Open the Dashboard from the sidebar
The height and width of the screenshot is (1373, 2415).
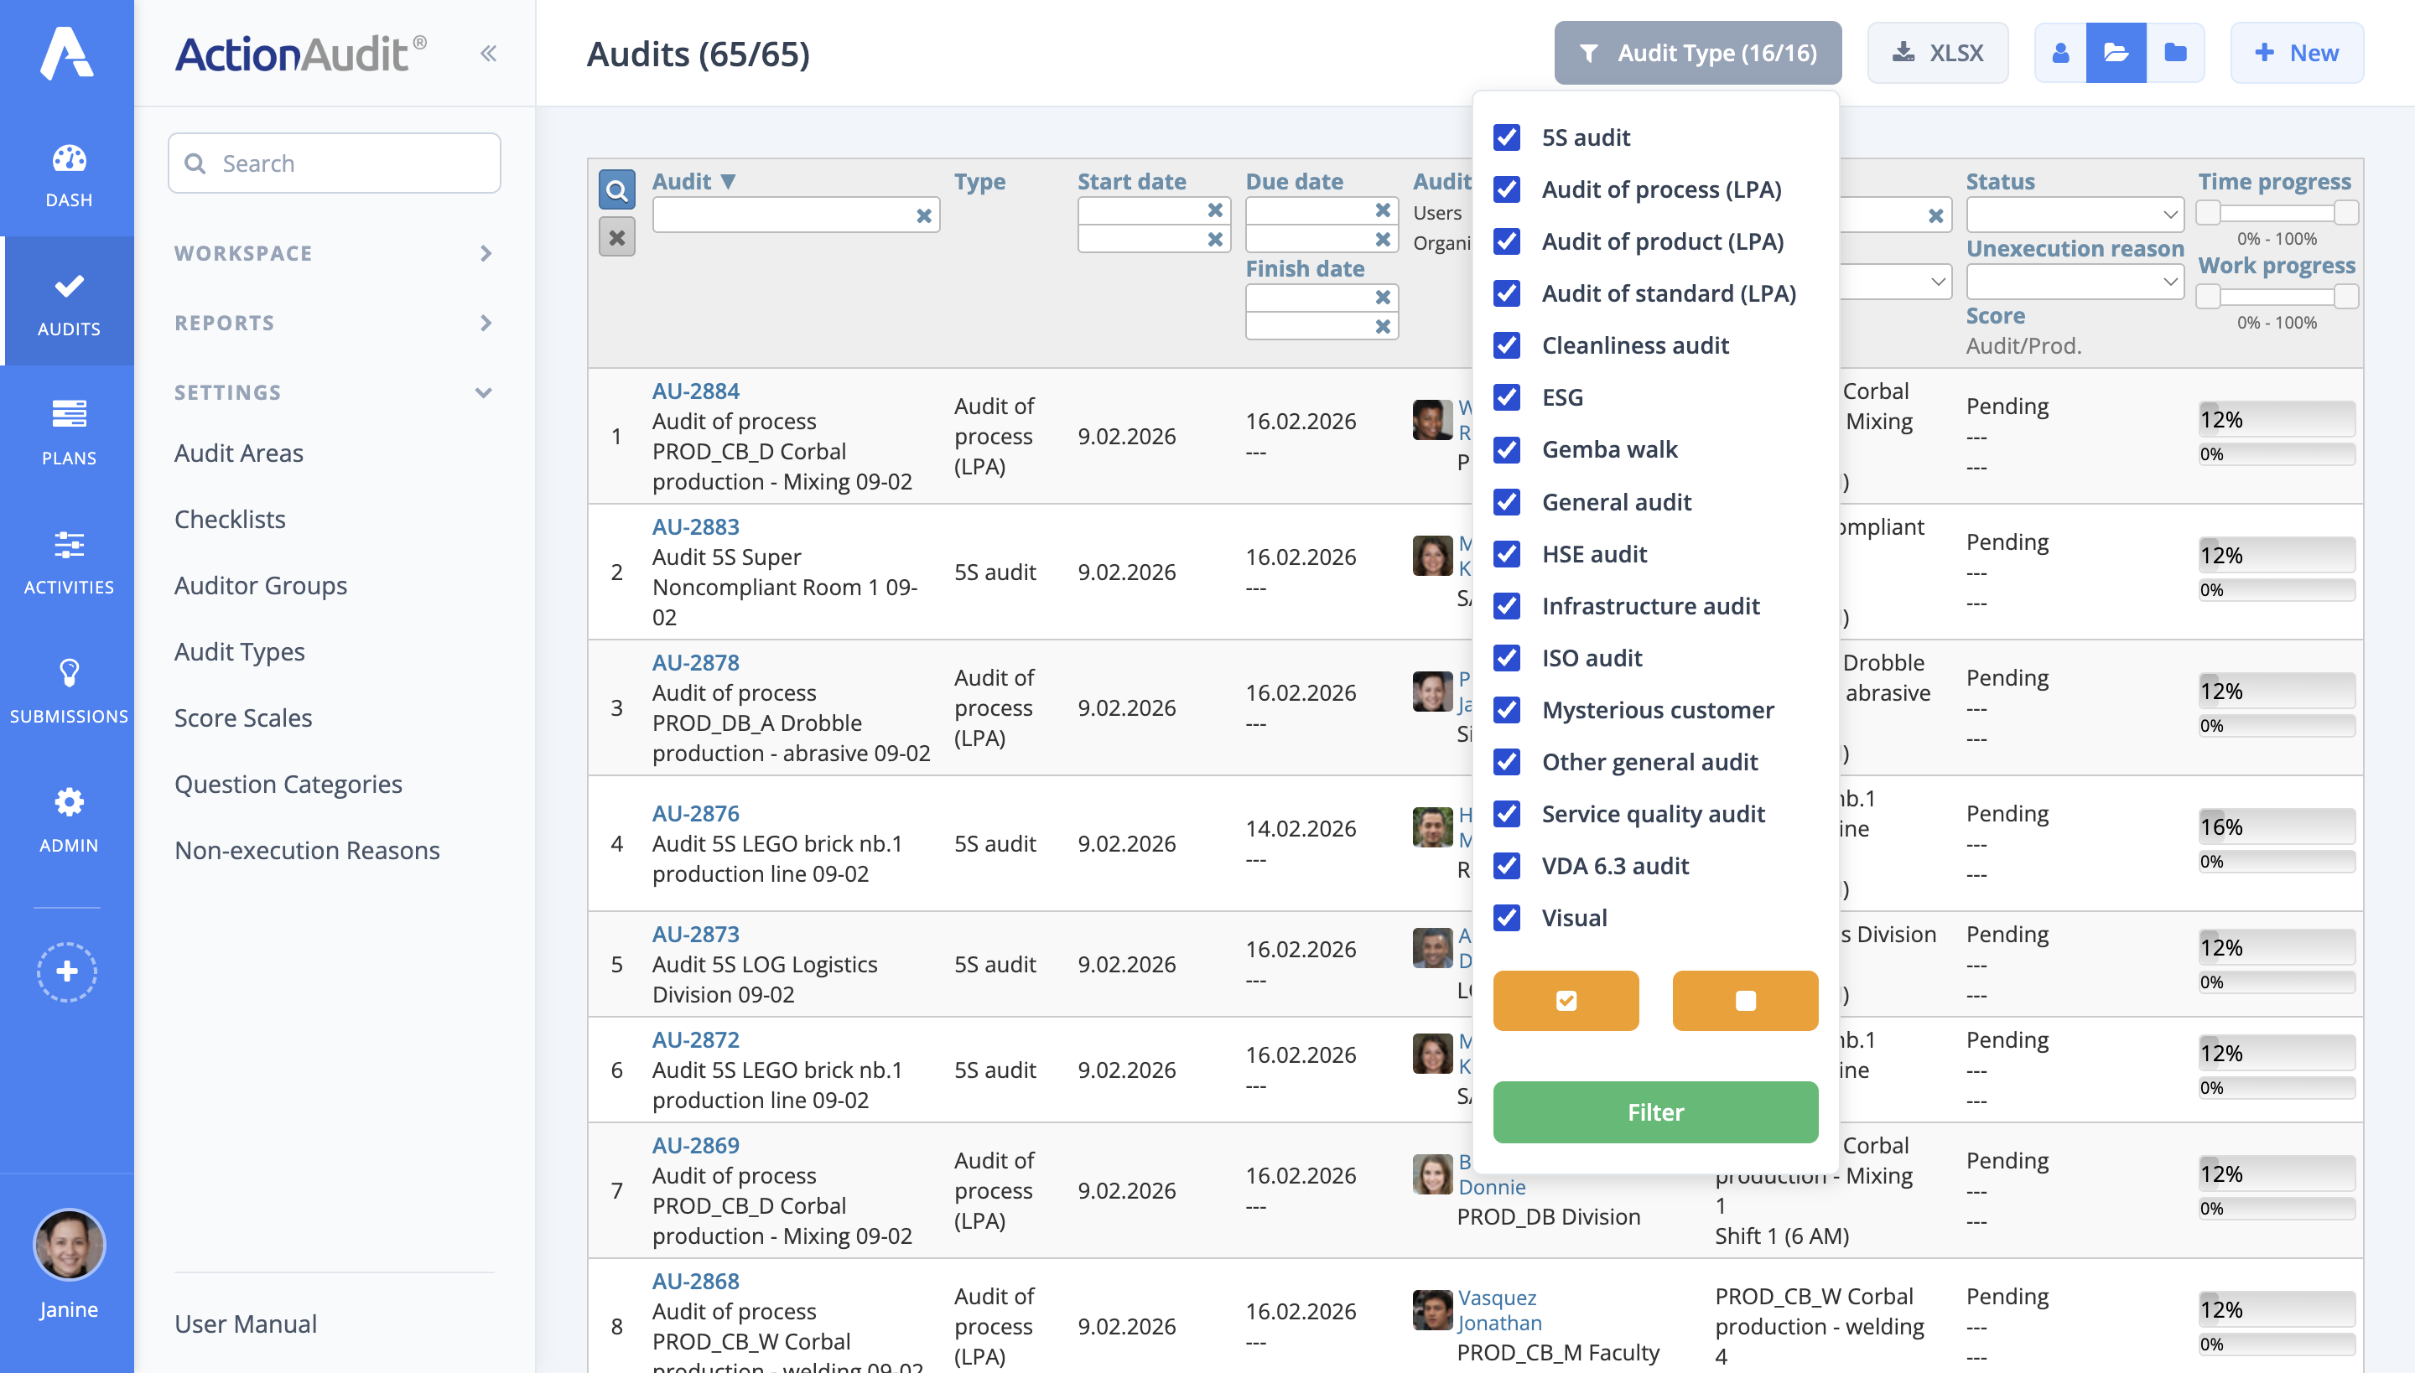click(x=67, y=174)
